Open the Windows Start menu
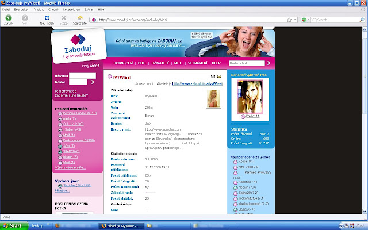The image size is (368, 230). coord(14,226)
